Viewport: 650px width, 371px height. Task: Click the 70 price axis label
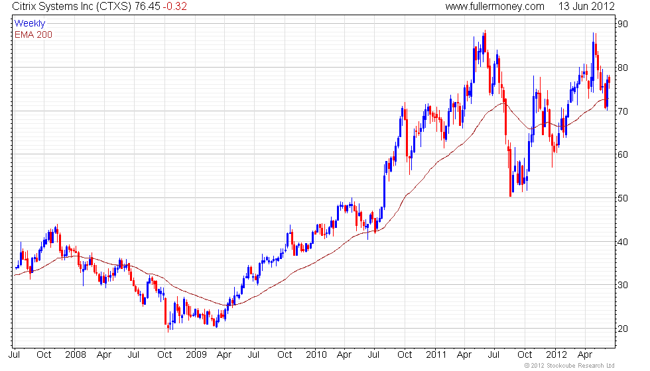click(x=623, y=111)
